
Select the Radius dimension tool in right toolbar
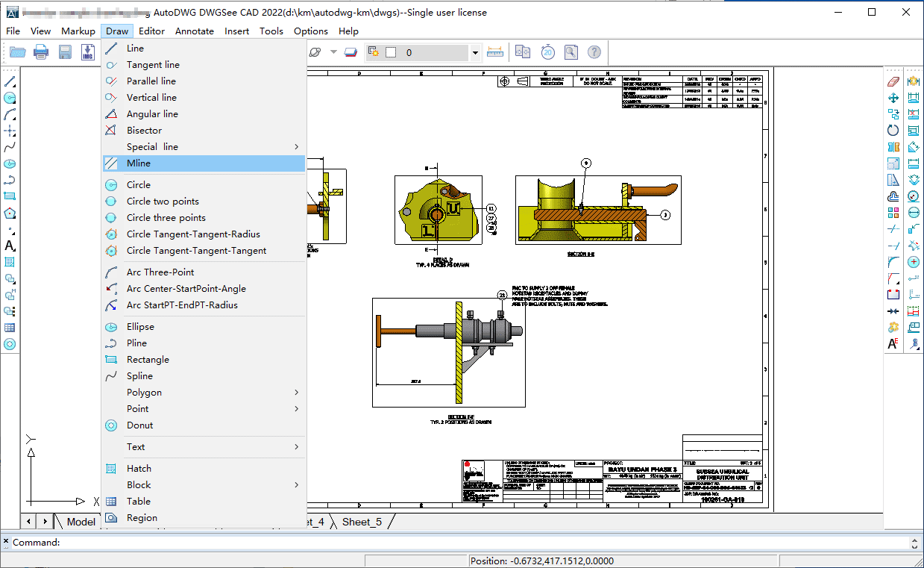(x=914, y=196)
